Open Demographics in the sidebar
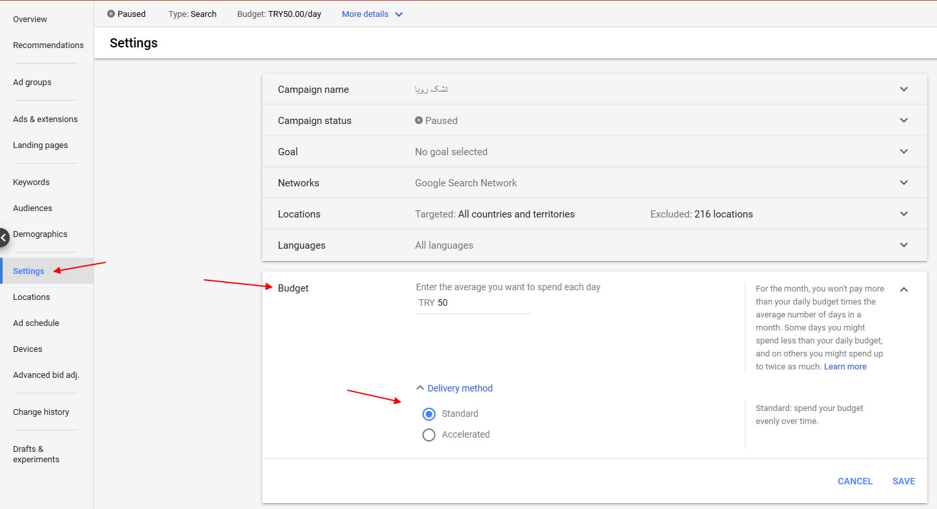 pos(40,234)
